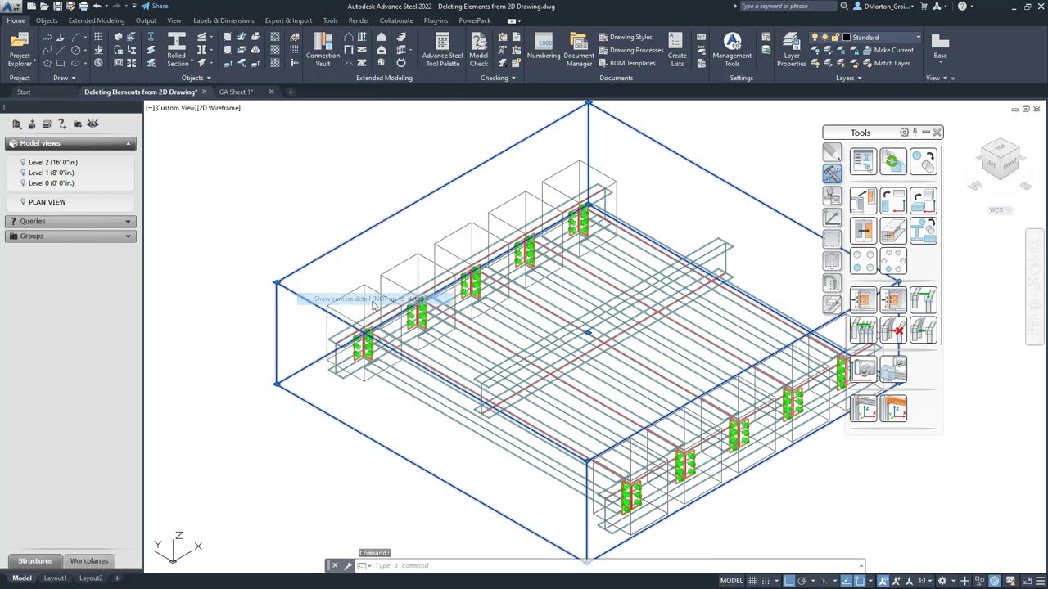Open the Advance Steel Tool Palette
This screenshot has width=1048, height=589.
coord(442,50)
